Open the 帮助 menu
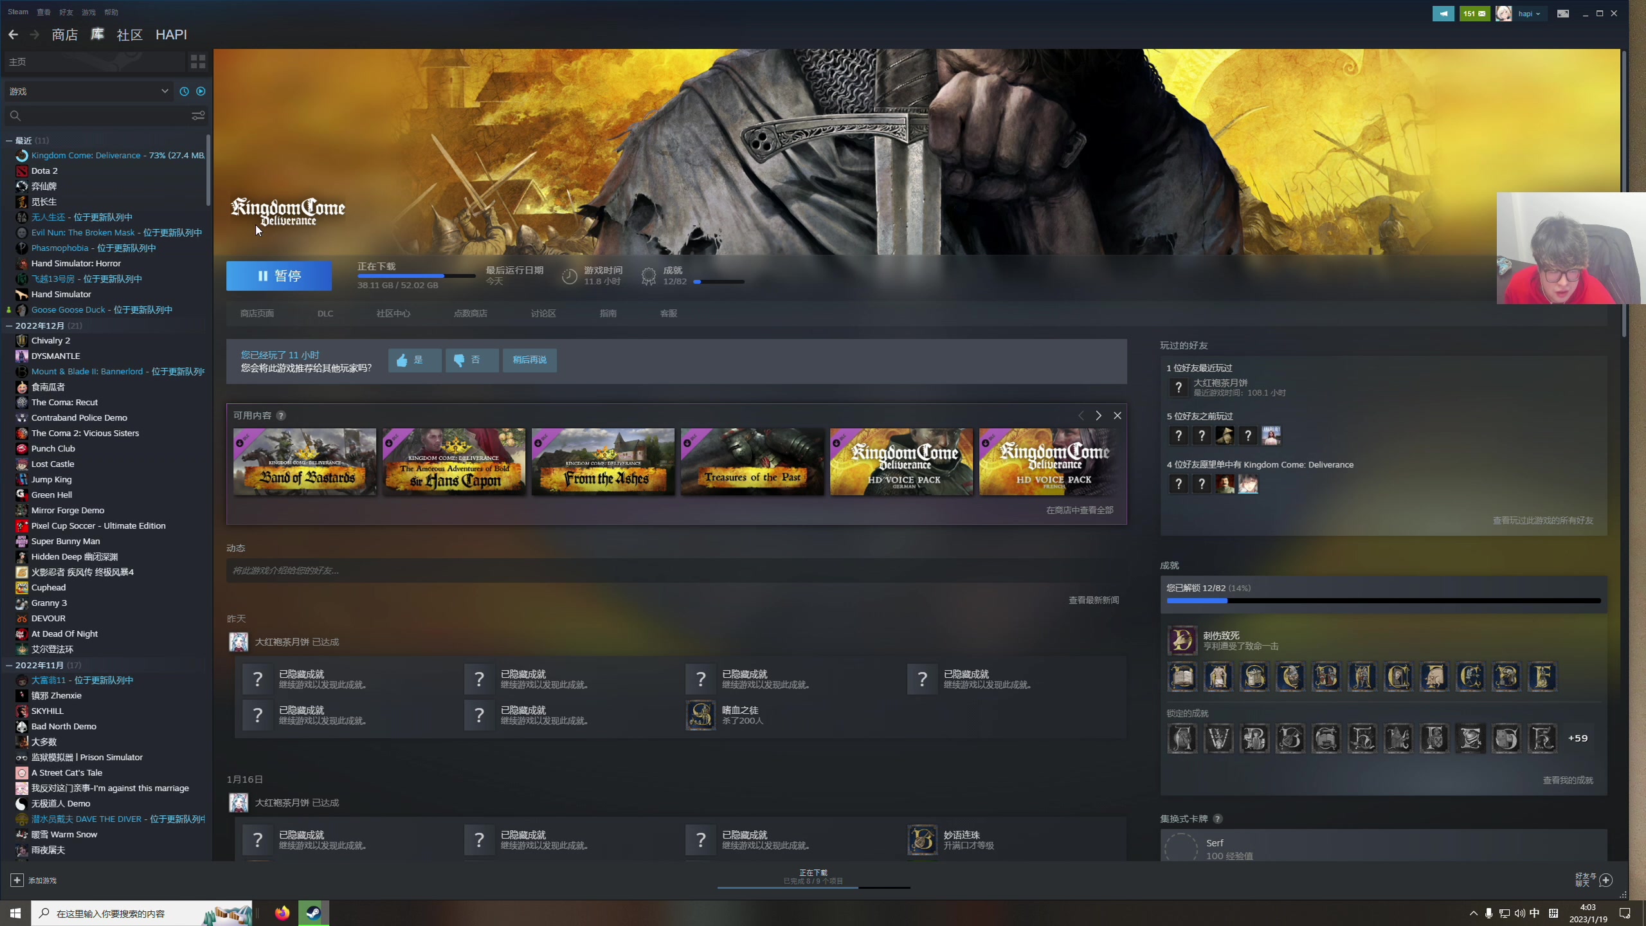1646x926 pixels. [111, 12]
